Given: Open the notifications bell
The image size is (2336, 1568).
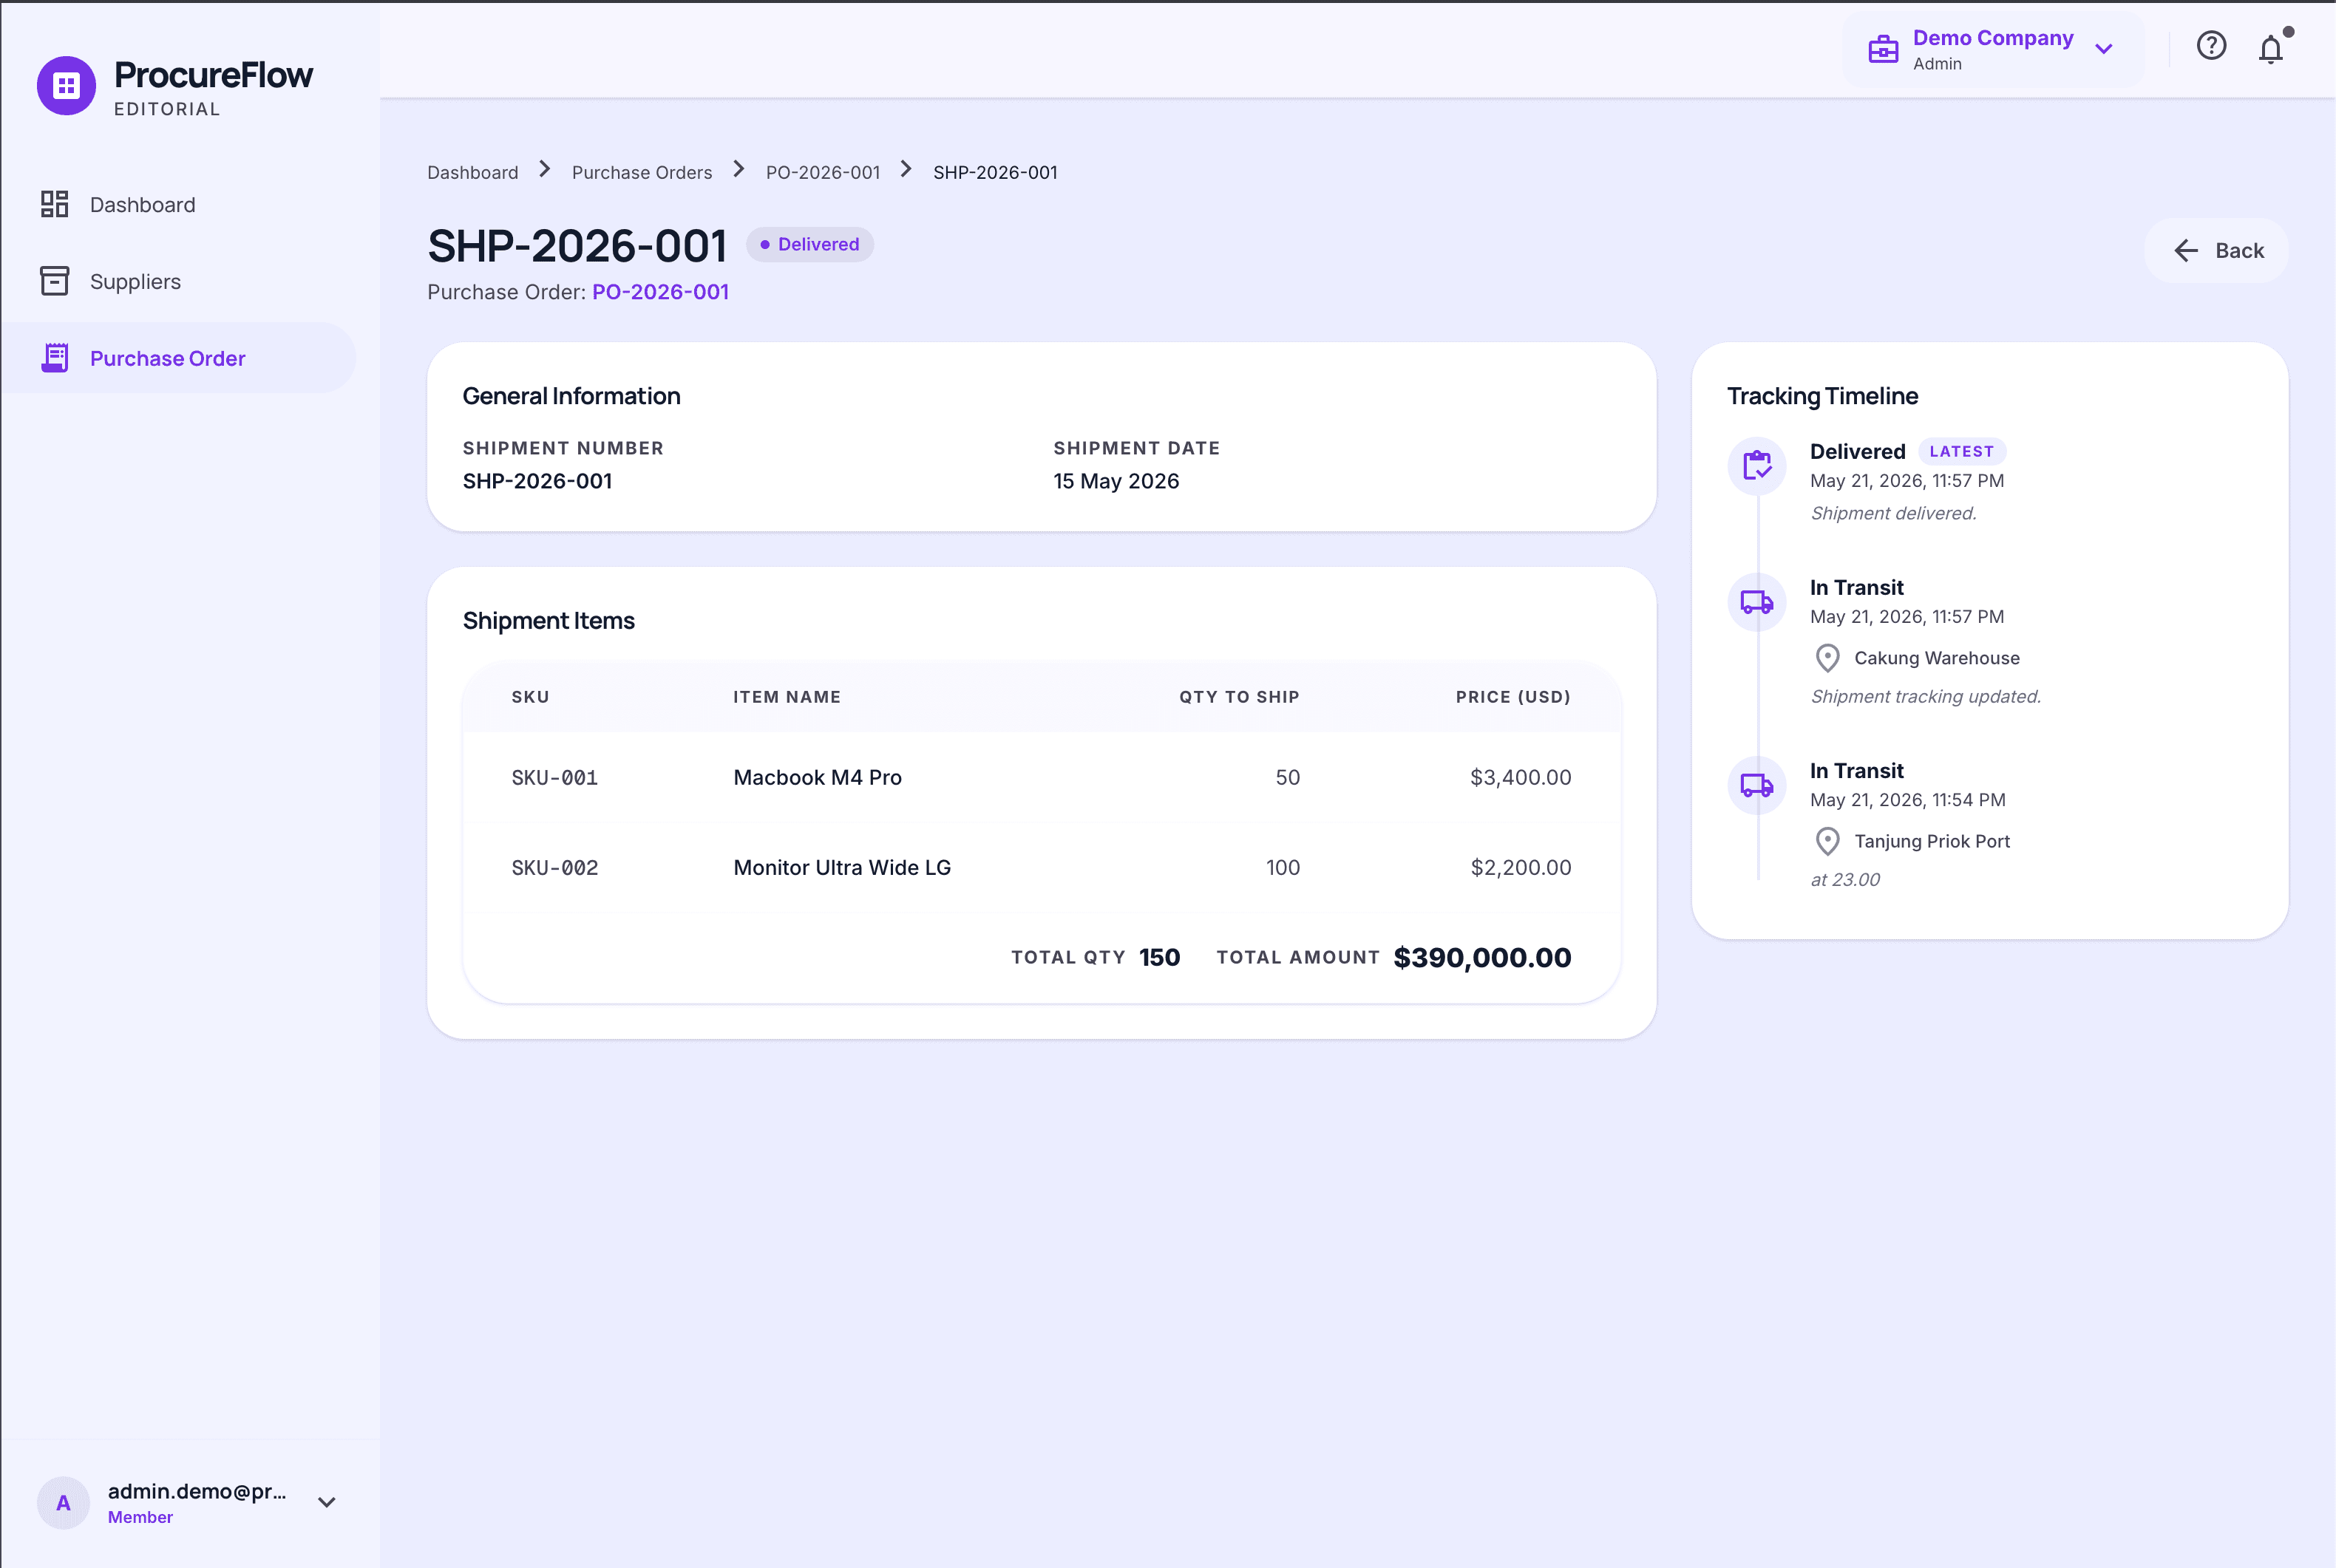Looking at the screenshot, I should pos(2271,48).
